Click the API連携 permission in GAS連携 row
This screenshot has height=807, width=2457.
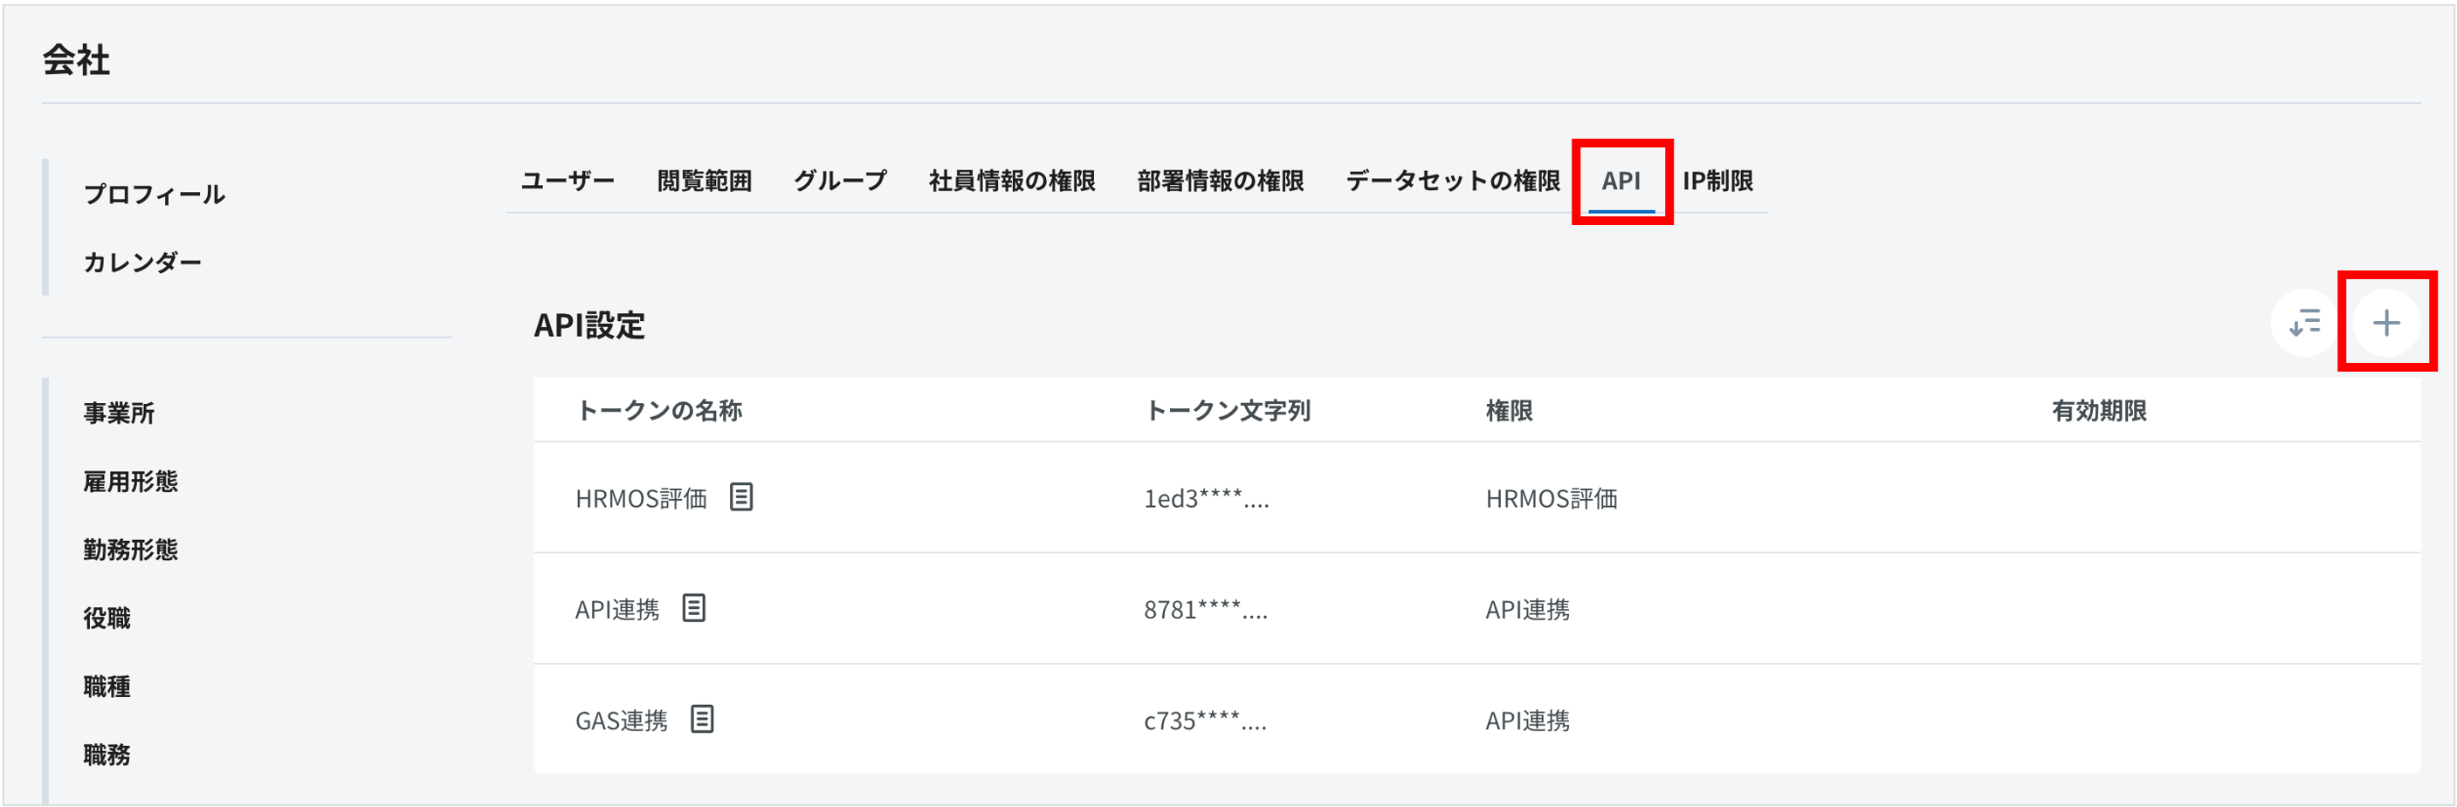click(x=1527, y=722)
